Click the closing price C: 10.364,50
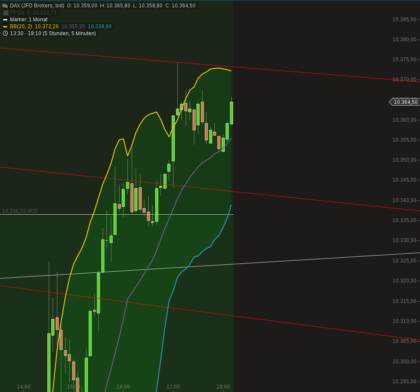The width and height of the screenshot is (420, 392). pos(180,6)
